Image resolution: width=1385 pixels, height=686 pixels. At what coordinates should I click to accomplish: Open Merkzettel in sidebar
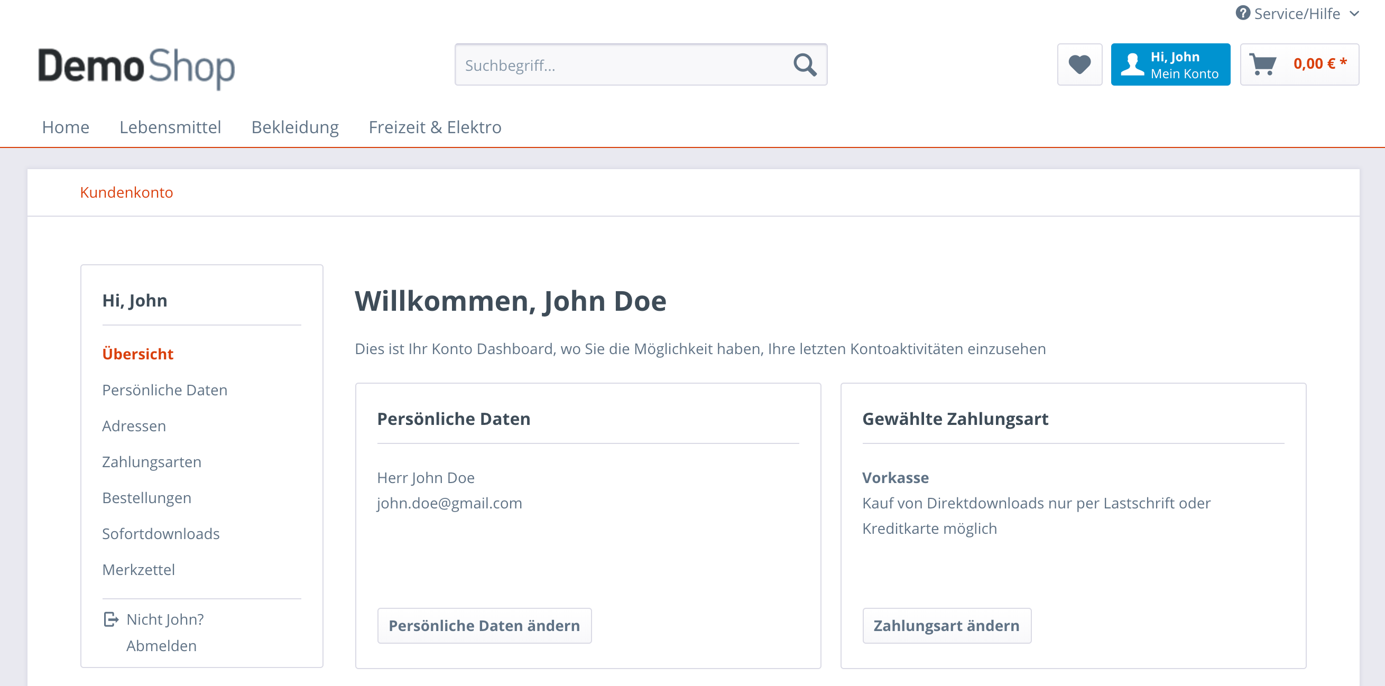coord(138,570)
